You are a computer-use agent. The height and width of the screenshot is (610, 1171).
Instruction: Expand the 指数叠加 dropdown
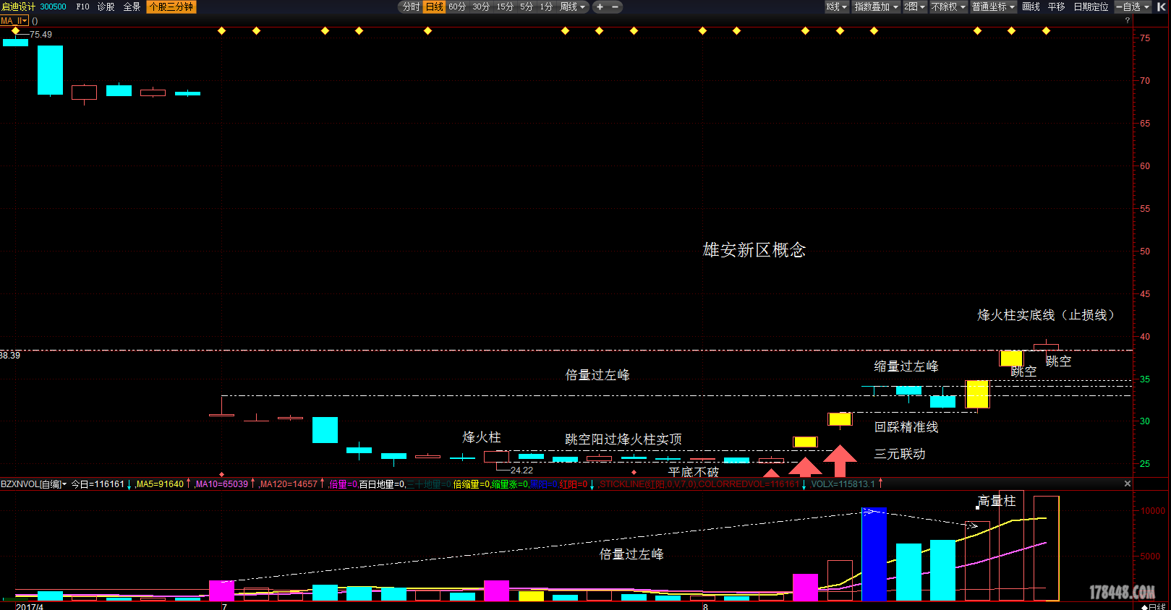876,7
